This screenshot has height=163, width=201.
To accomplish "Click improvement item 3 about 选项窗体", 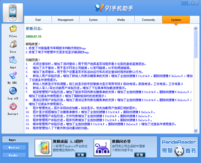I will [x=84, y=72].
